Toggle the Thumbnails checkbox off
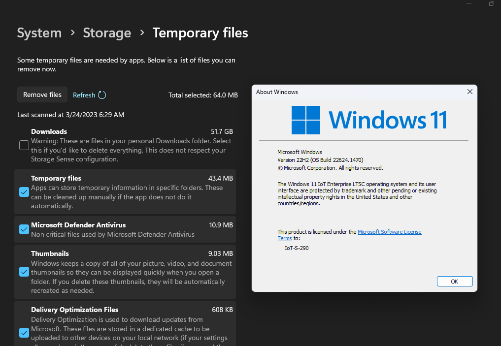 pos(24,272)
